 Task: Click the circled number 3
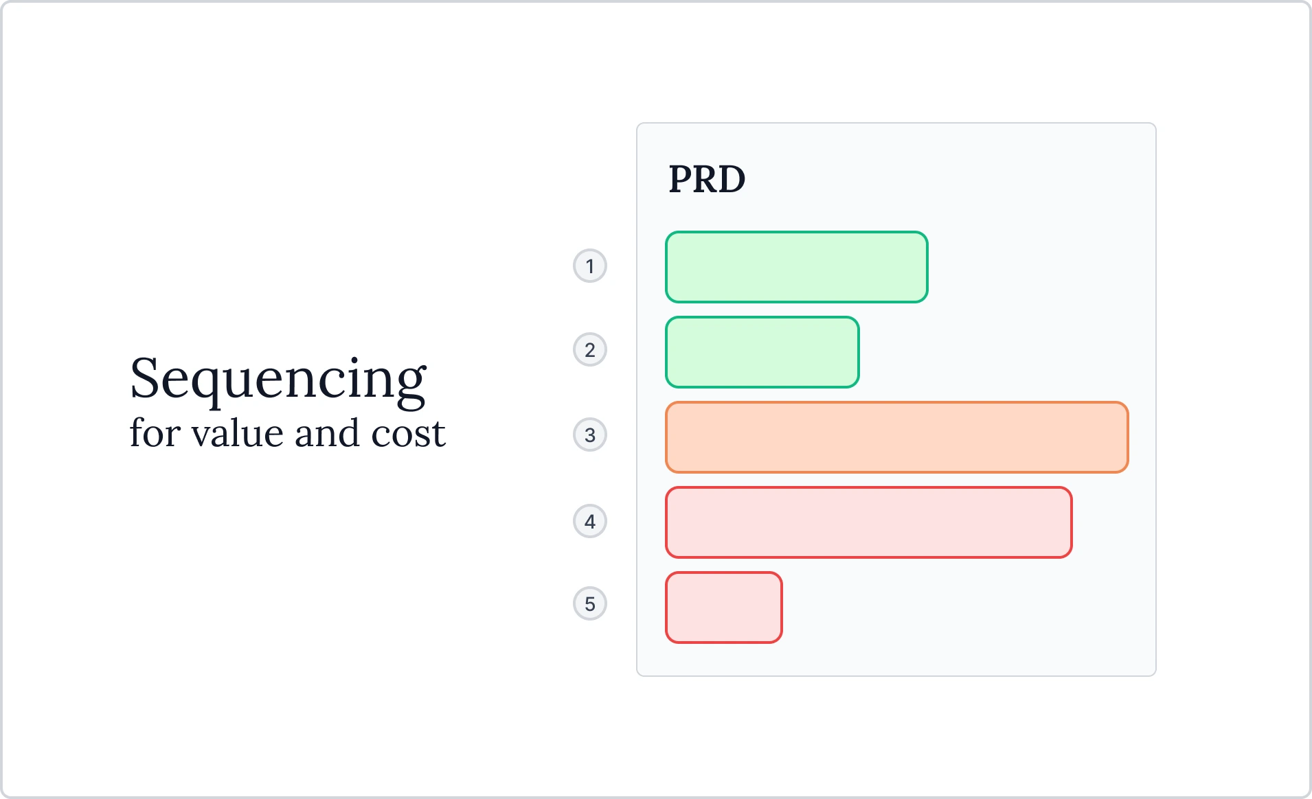point(590,435)
